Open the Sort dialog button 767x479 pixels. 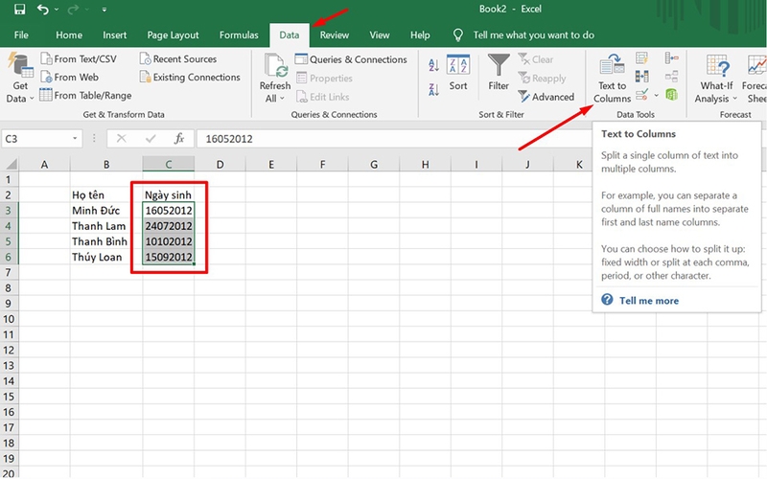(458, 73)
